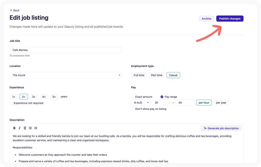Insert a bulleted list in description
261x167 pixels.
point(30,128)
